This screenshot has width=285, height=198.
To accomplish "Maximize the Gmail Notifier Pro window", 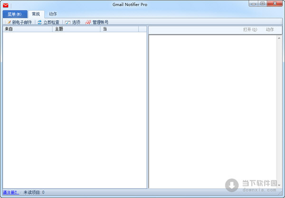I will tap(263, 3).
